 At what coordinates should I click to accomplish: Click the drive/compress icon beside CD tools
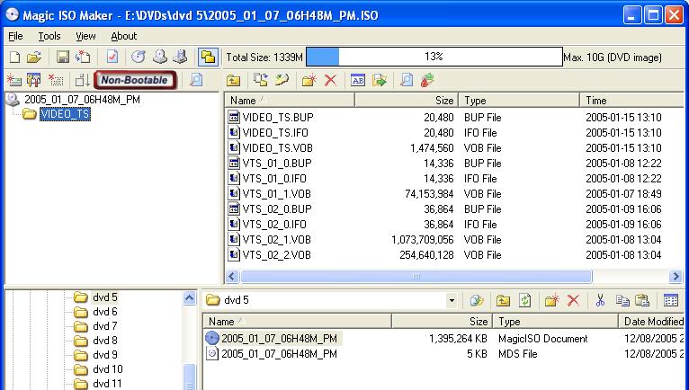pos(180,58)
